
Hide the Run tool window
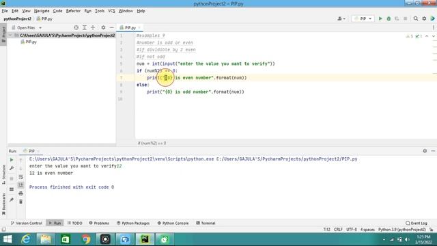click(x=433, y=151)
